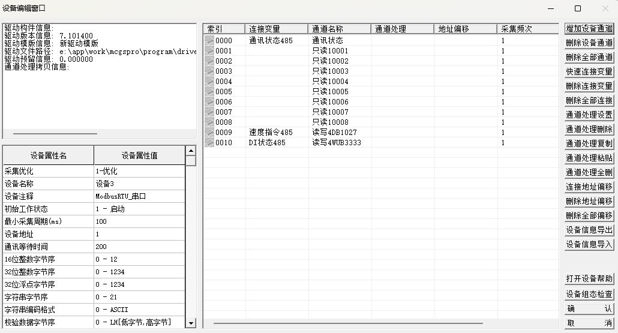Select channel name 只读10005
The height and width of the screenshot is (333, 618).
(x=330, y=91)
